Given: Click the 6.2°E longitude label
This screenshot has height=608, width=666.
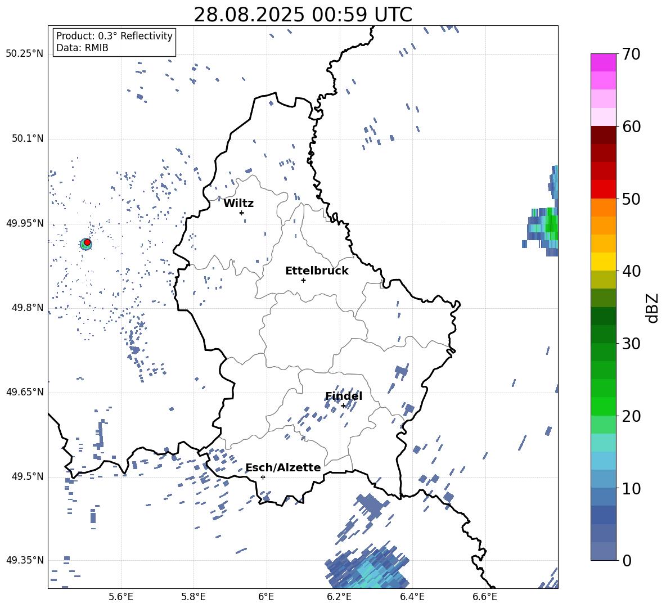Looking at the screenshot, I should pos(339,597).
